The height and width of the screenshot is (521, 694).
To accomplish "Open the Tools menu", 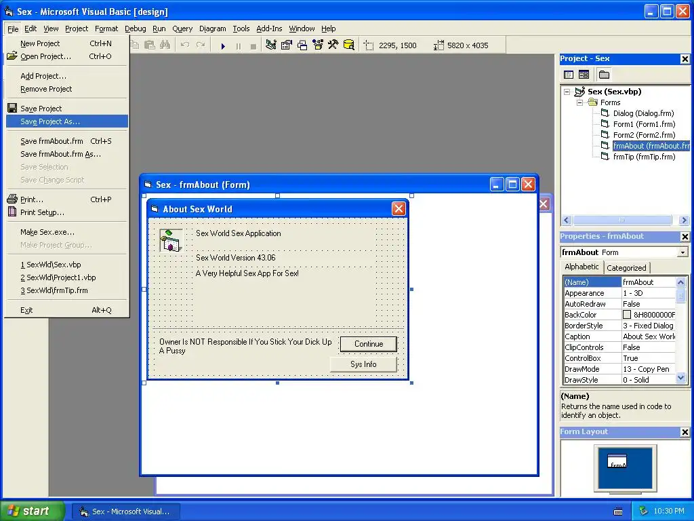I will (241, 28).
